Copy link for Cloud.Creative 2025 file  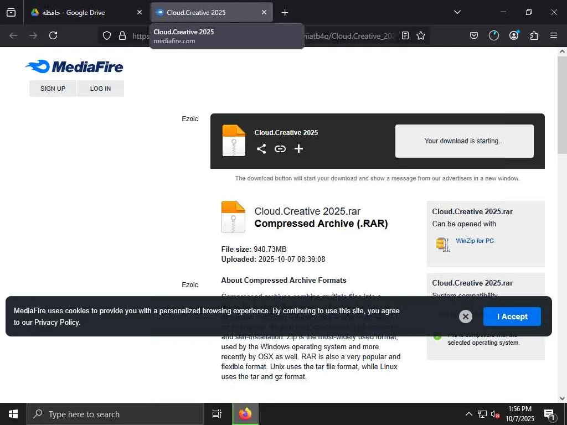tap(280, 149)
